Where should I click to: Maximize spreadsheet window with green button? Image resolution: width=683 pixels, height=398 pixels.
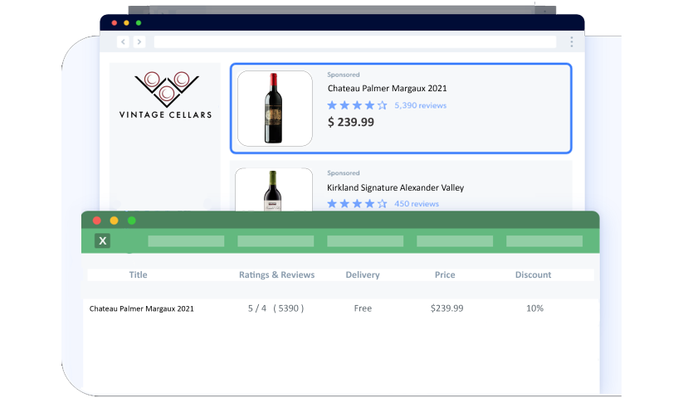point(132,221)
